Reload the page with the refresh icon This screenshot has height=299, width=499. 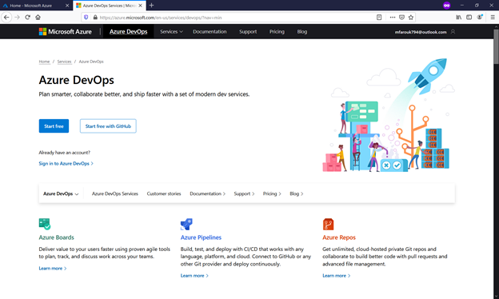pos(28,17)
